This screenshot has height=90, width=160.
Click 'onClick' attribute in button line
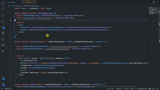tap(31, 63)
